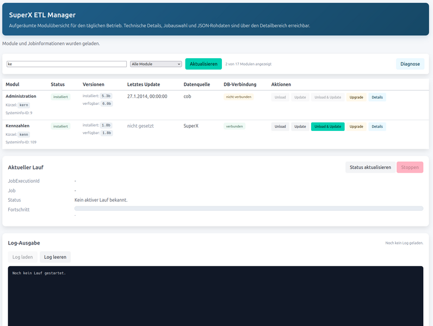Click the SuperX data source cell

tap(191, 126)
